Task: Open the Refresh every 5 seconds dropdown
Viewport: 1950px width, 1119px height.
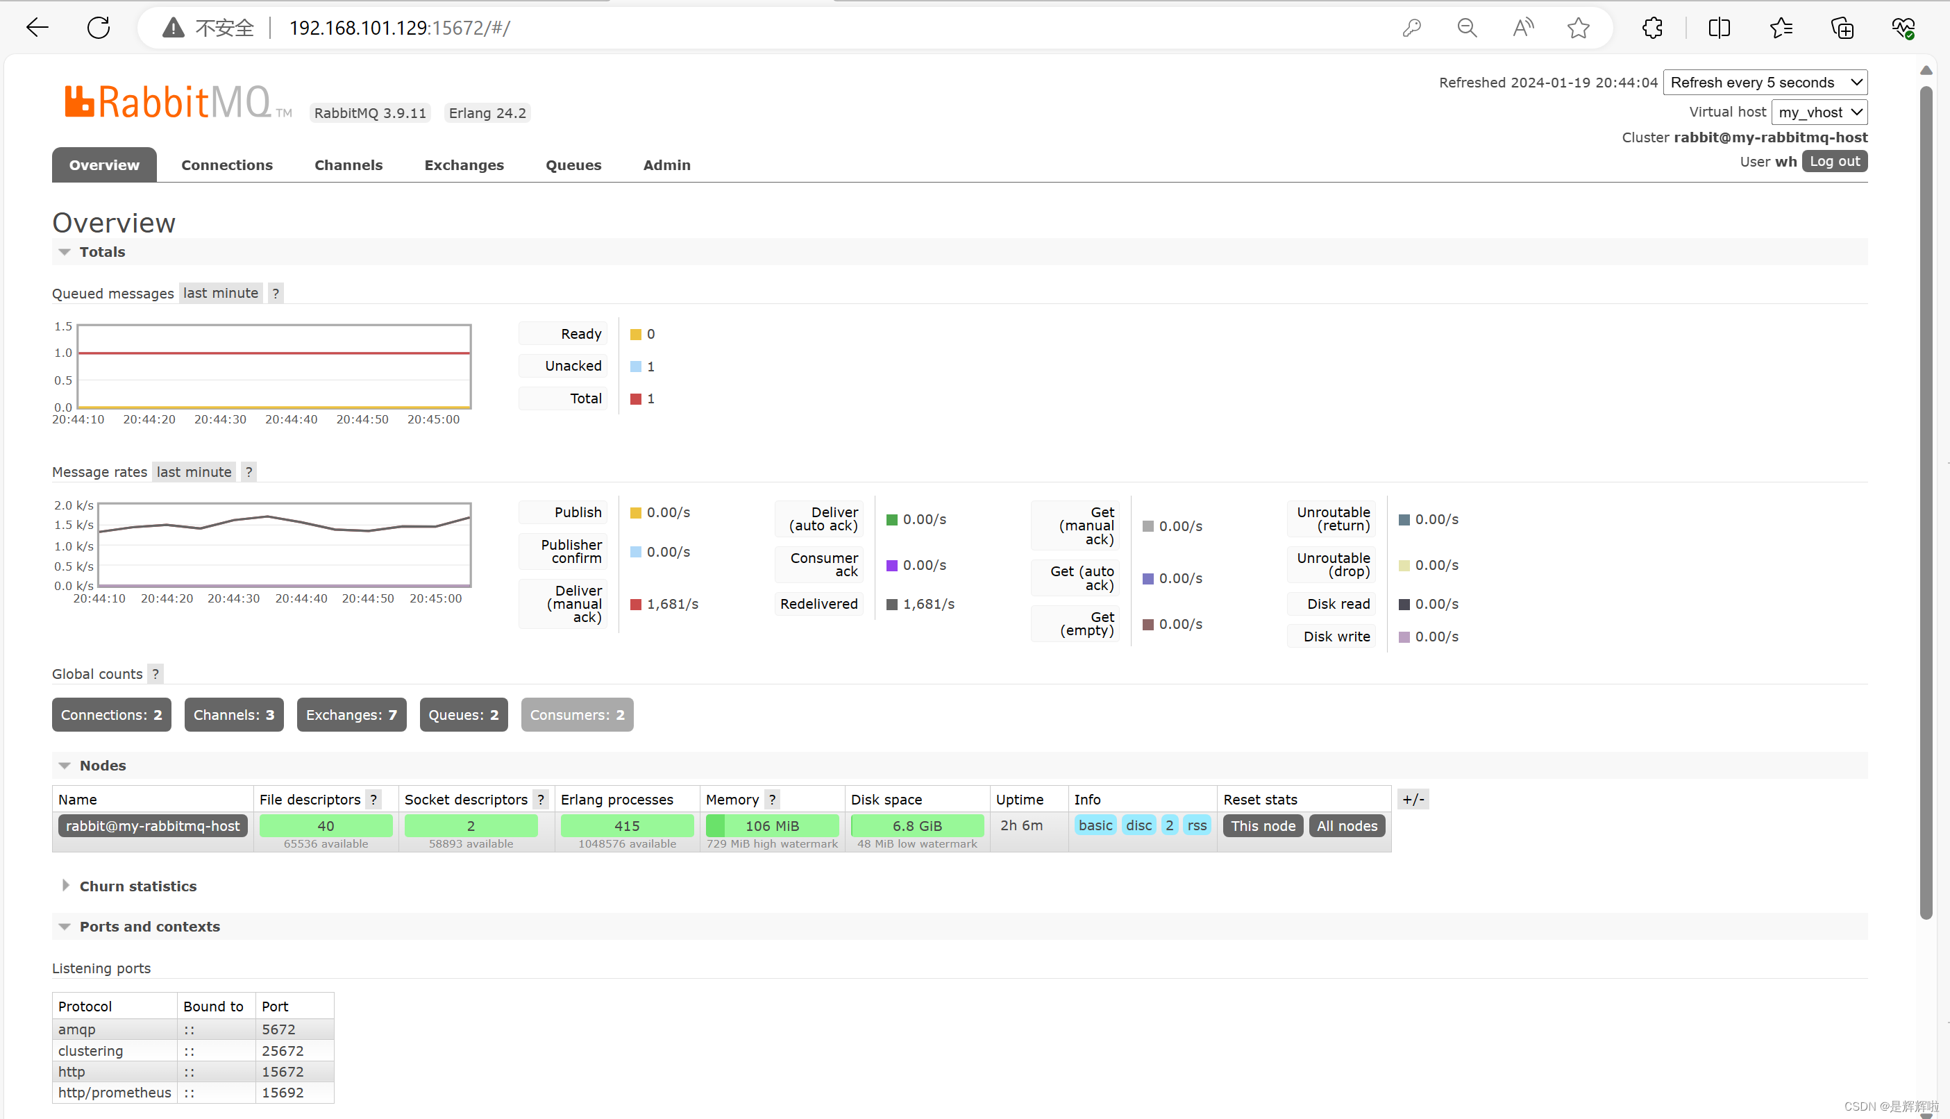Action: pyautogui.click(x=1765, y=82)
